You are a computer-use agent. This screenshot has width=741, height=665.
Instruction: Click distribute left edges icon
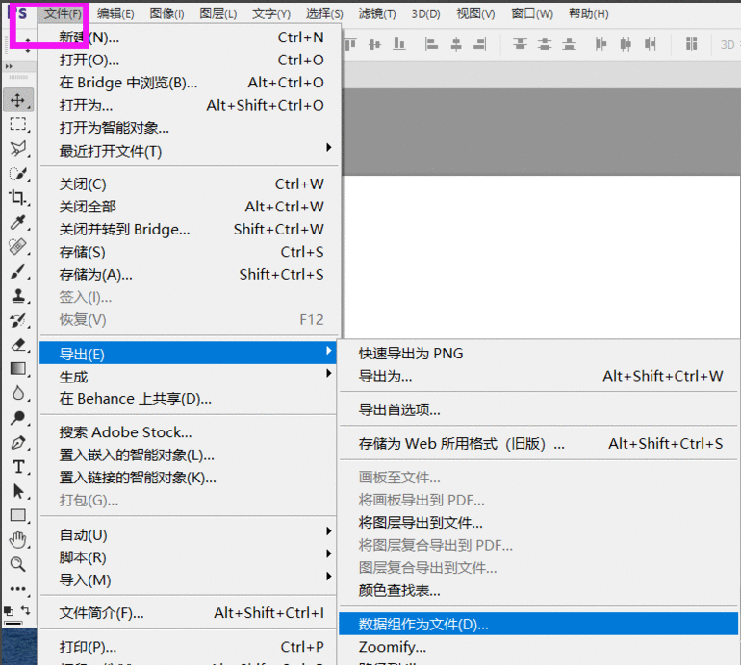600,44
